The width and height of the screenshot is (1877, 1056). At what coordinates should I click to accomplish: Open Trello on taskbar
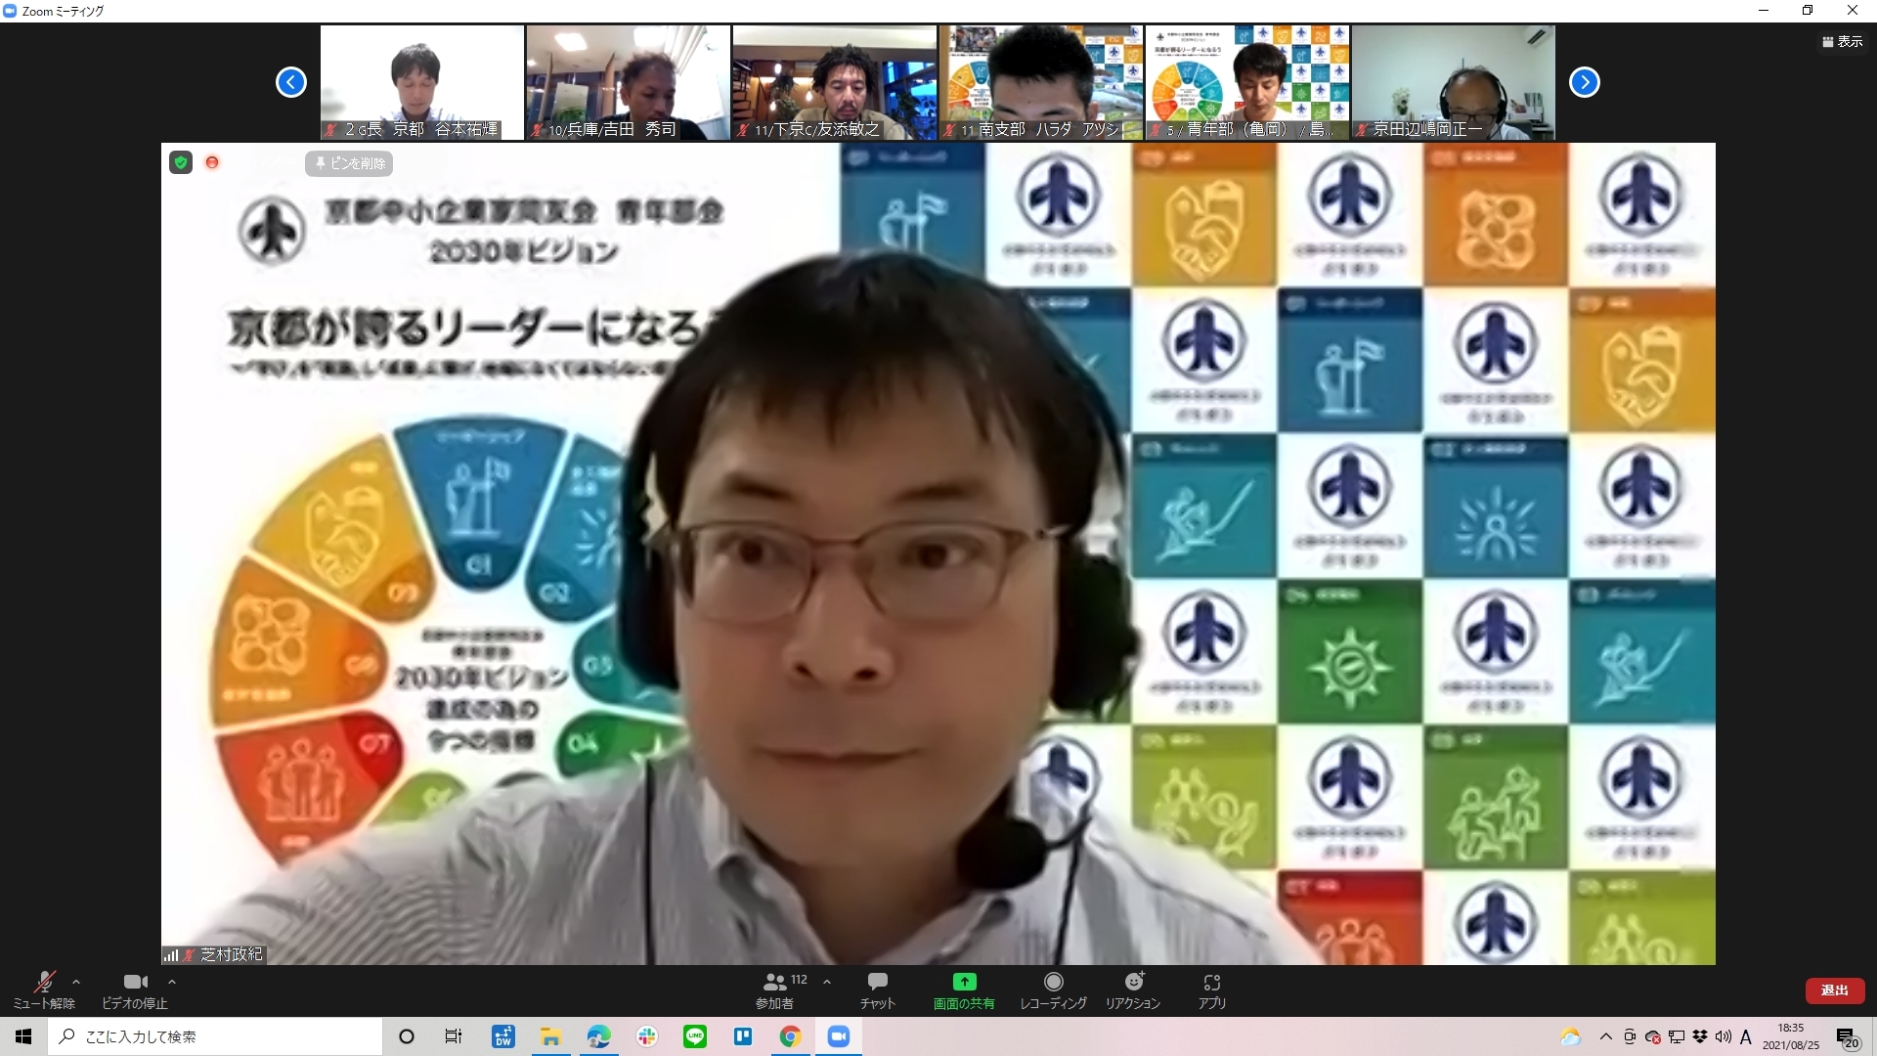click(743, 1036)
